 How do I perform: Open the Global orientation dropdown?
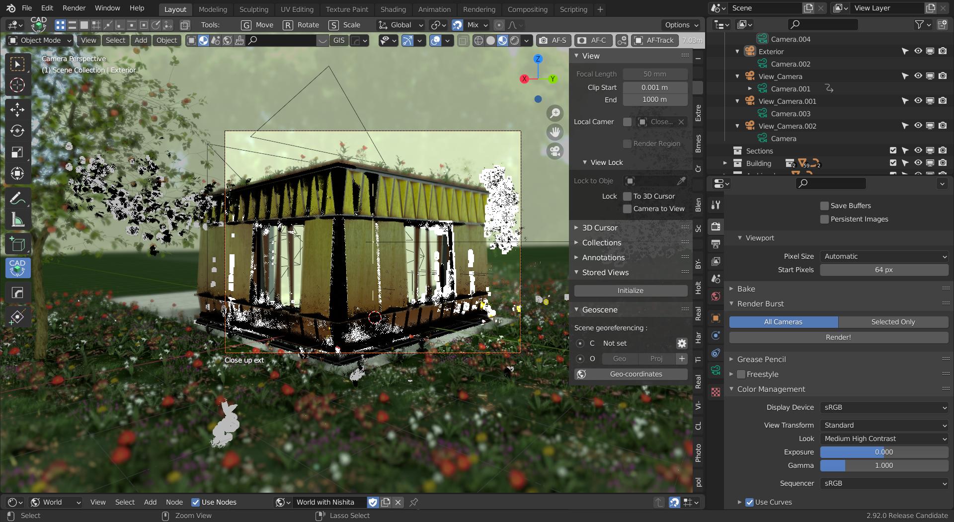(400, 25)
